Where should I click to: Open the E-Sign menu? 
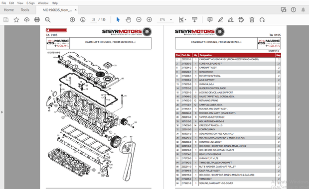click(x=30, y=3)
